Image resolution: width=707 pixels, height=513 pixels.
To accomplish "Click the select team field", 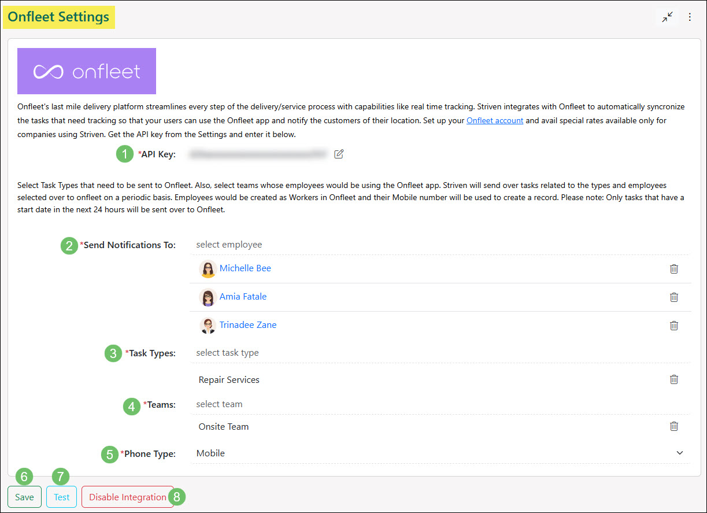I will click(x=440, y=404).
